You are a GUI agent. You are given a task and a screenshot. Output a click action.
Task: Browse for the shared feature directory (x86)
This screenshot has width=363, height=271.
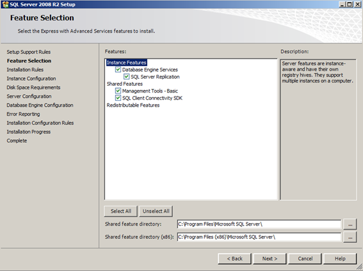[x=350, y=237]
